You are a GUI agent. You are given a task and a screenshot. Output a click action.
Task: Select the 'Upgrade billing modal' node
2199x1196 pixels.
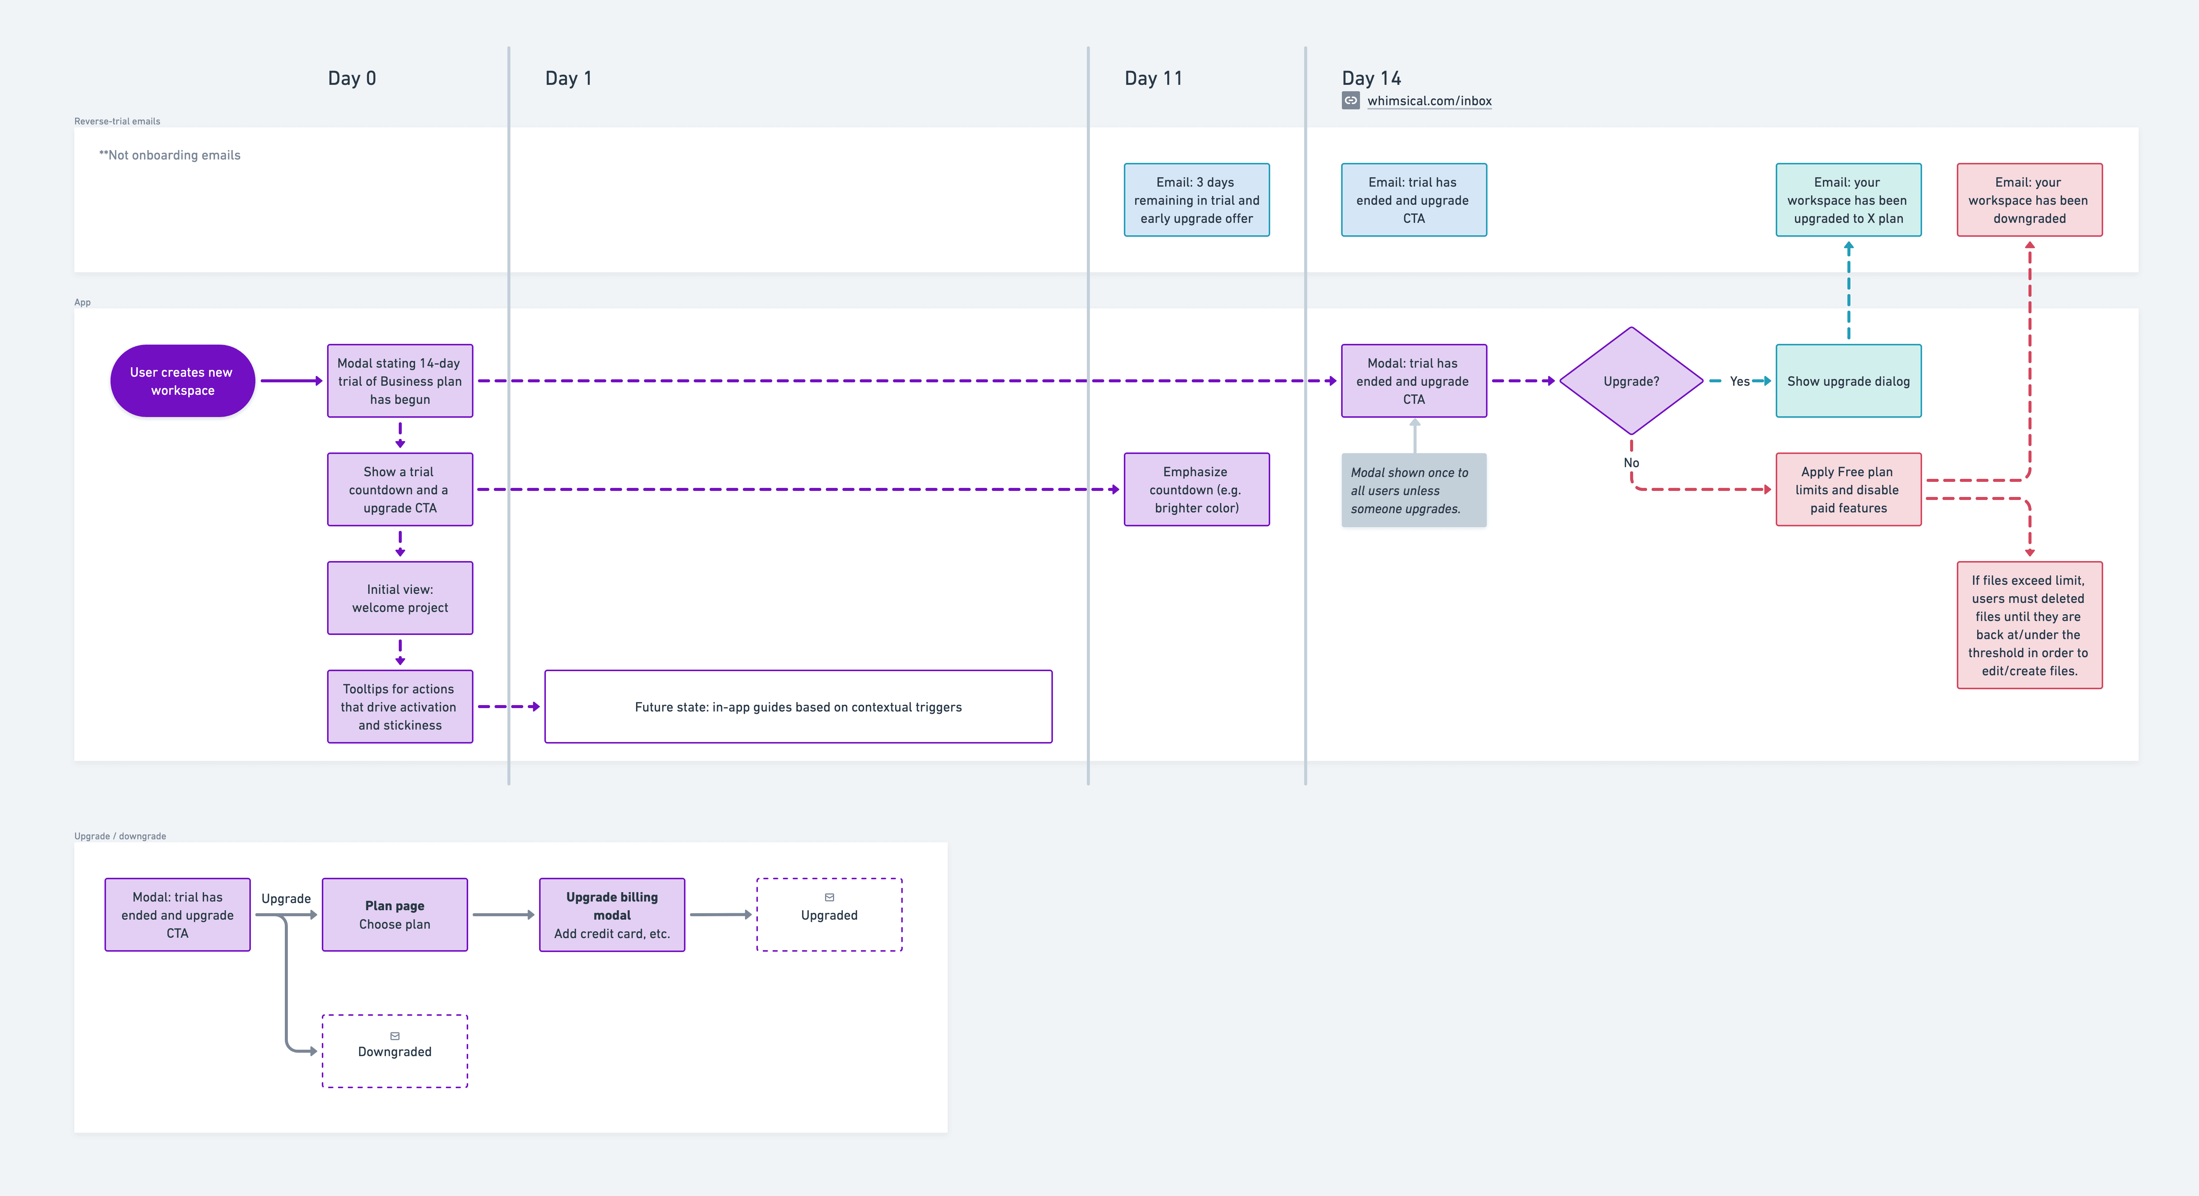pyautogui.click(x=612, y=914)
